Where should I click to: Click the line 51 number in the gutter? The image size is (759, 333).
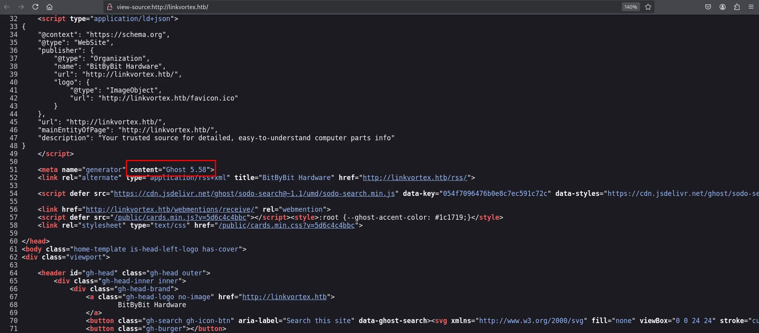pos(14,170)
